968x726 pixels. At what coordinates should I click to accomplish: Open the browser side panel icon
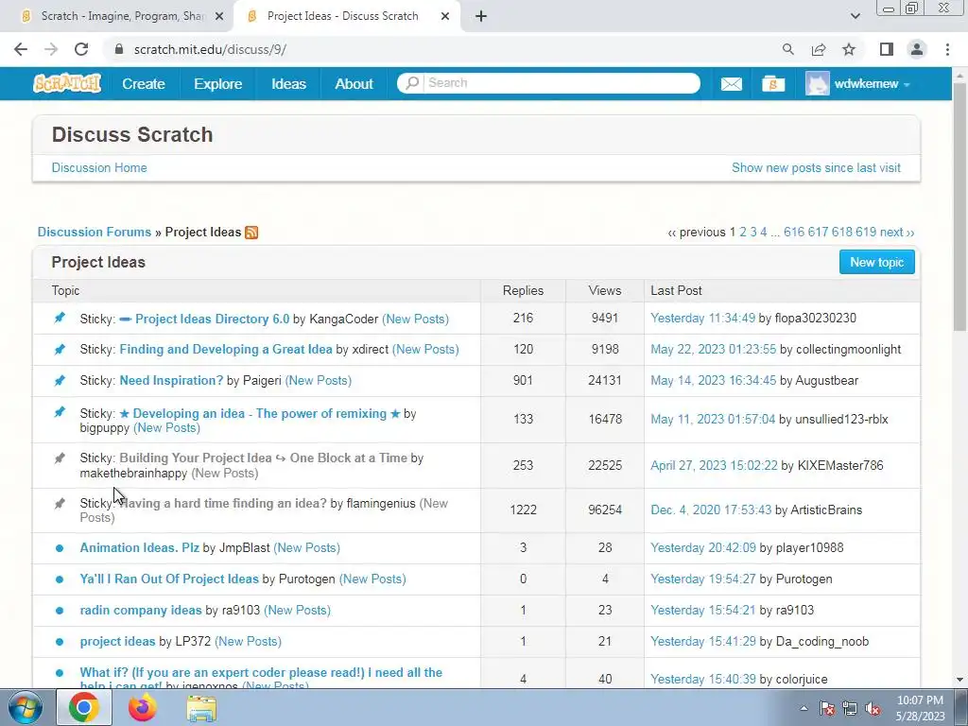pos(887,49)
